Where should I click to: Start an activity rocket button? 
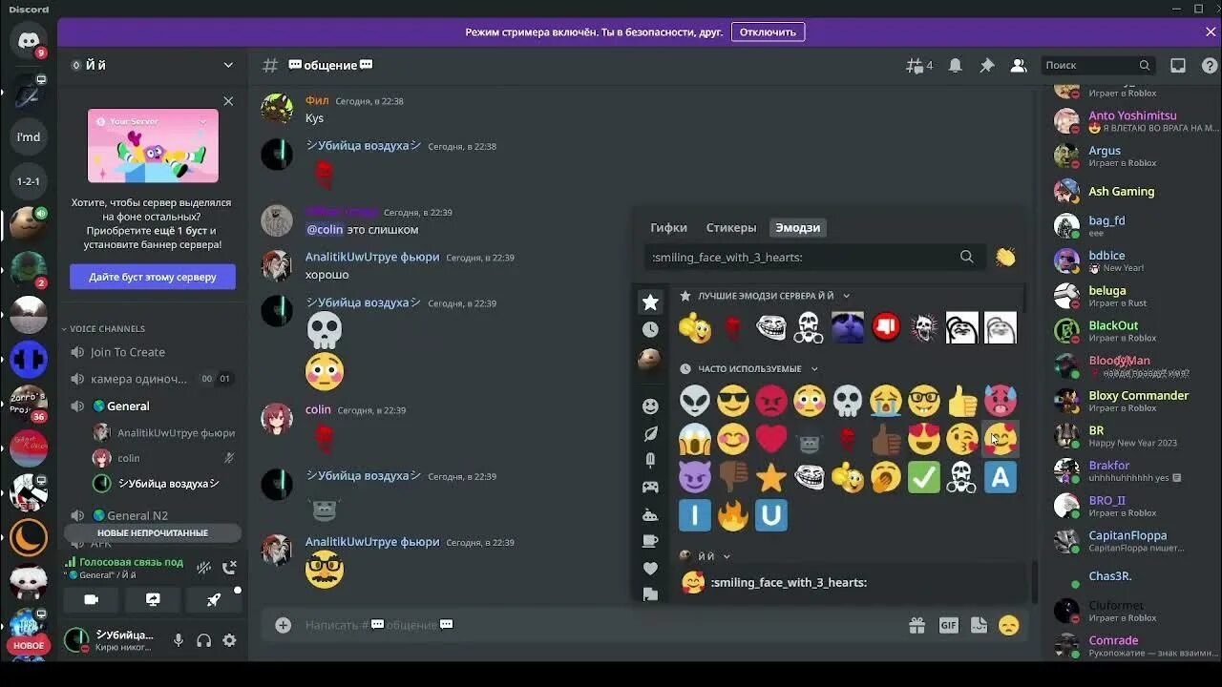tap(214, 599)
